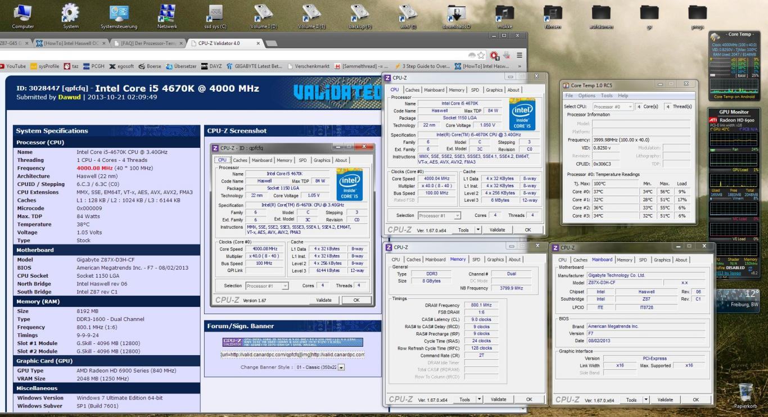Open the progs desktop folder
This screenshot has width=768, height=417.
point(698,15)
